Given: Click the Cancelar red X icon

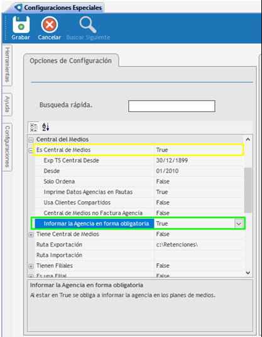Looking at the screenshot, I should tap(50, 25).
